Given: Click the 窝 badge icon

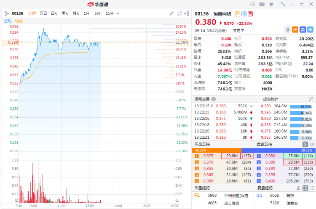Looking at the screenshot, I should [x=250, y=14].
